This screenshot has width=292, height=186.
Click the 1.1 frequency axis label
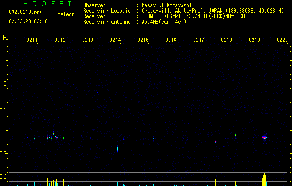[x=4, y=60]
